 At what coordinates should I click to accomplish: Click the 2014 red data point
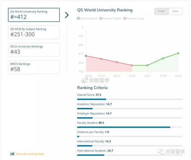tap(101, 59)
